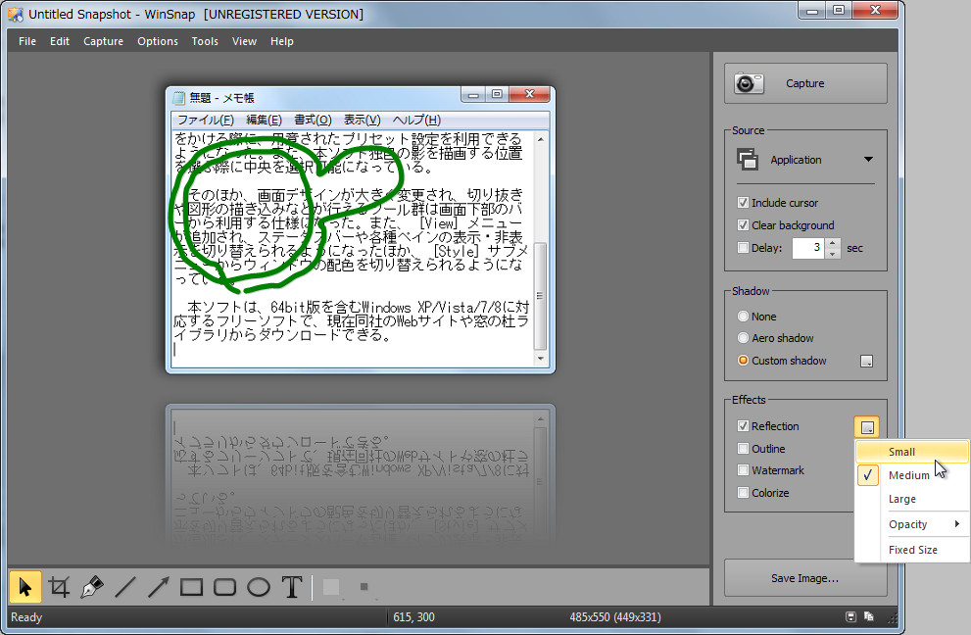This screenshot has width=971, height=635.
Task: Select the Text tool
Action: click(291, 586)
